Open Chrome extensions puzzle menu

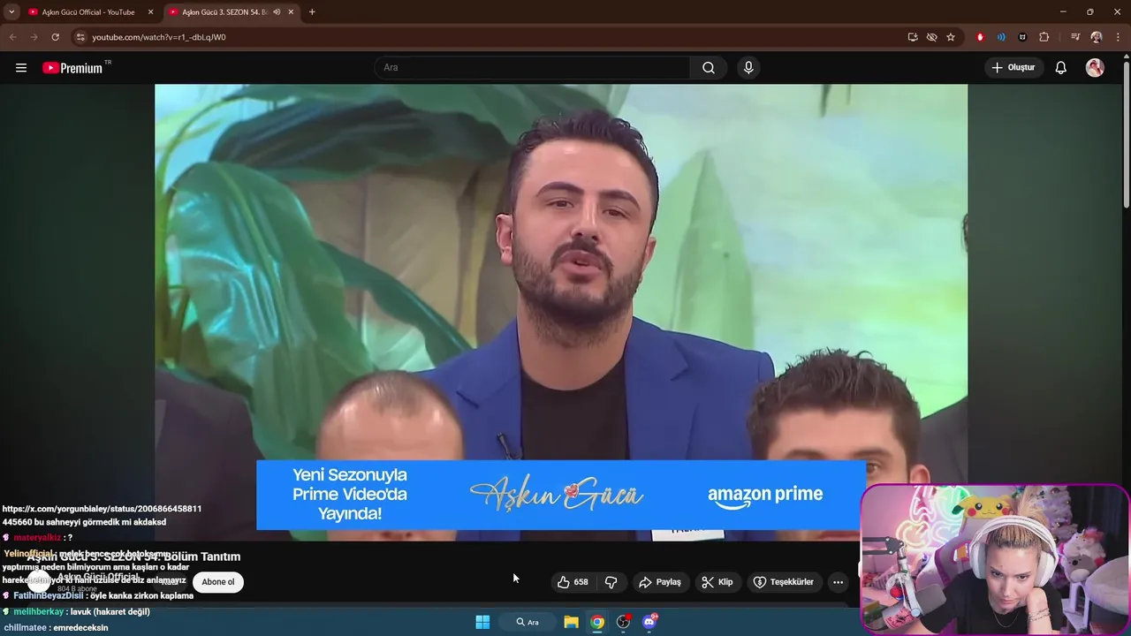[1044, 37]
